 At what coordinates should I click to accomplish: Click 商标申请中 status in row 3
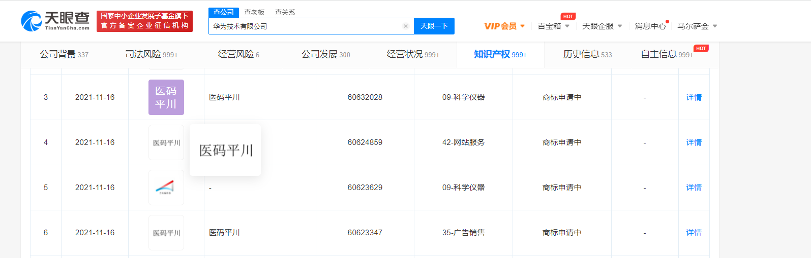pyautogui.click(x=562, y=97)
